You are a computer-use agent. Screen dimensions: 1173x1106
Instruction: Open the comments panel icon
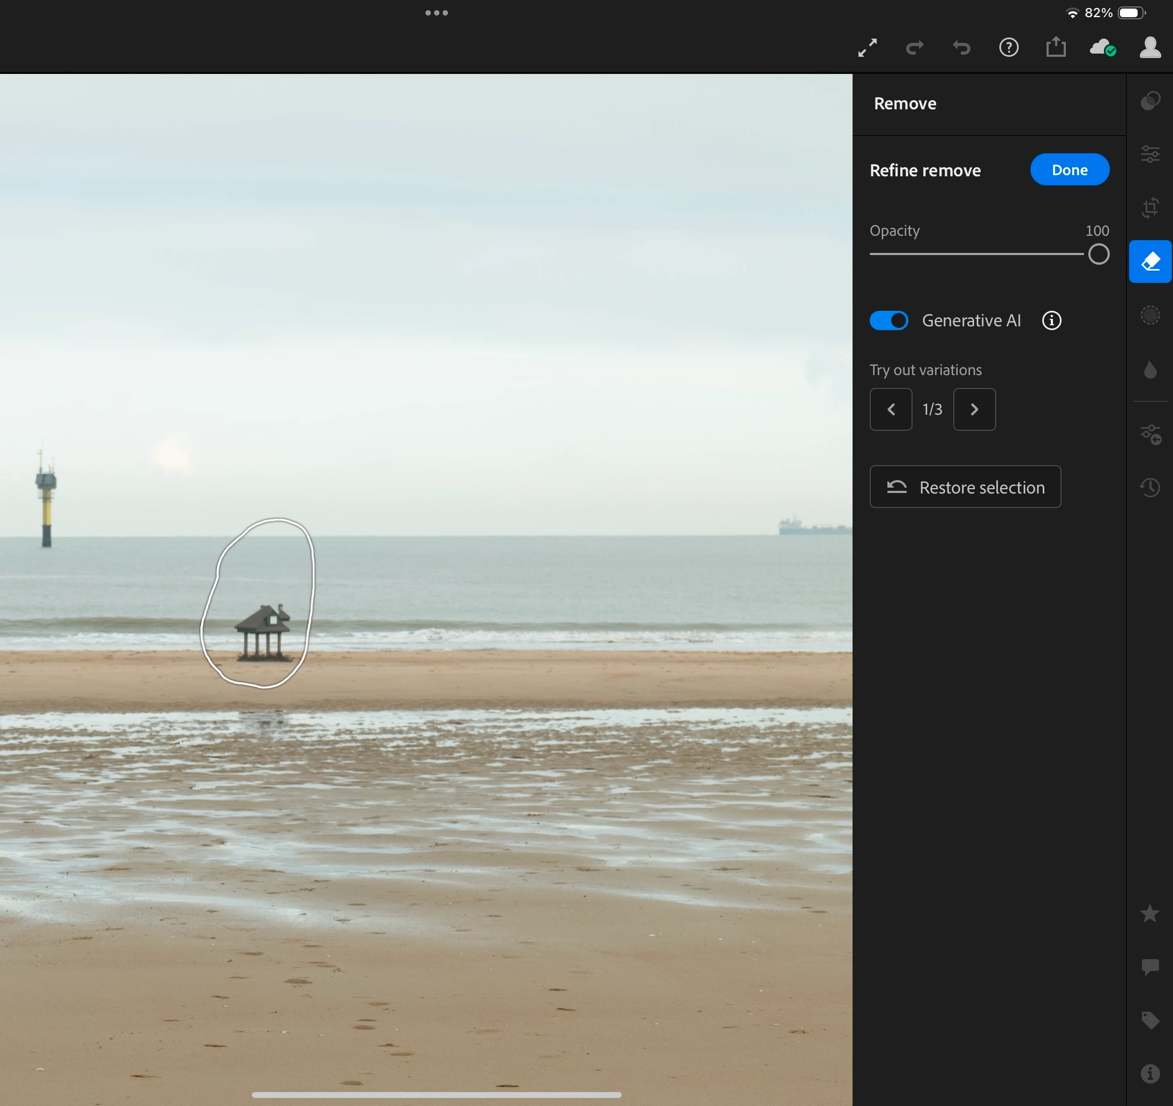pyautogui.click(x=1150, y=967)
